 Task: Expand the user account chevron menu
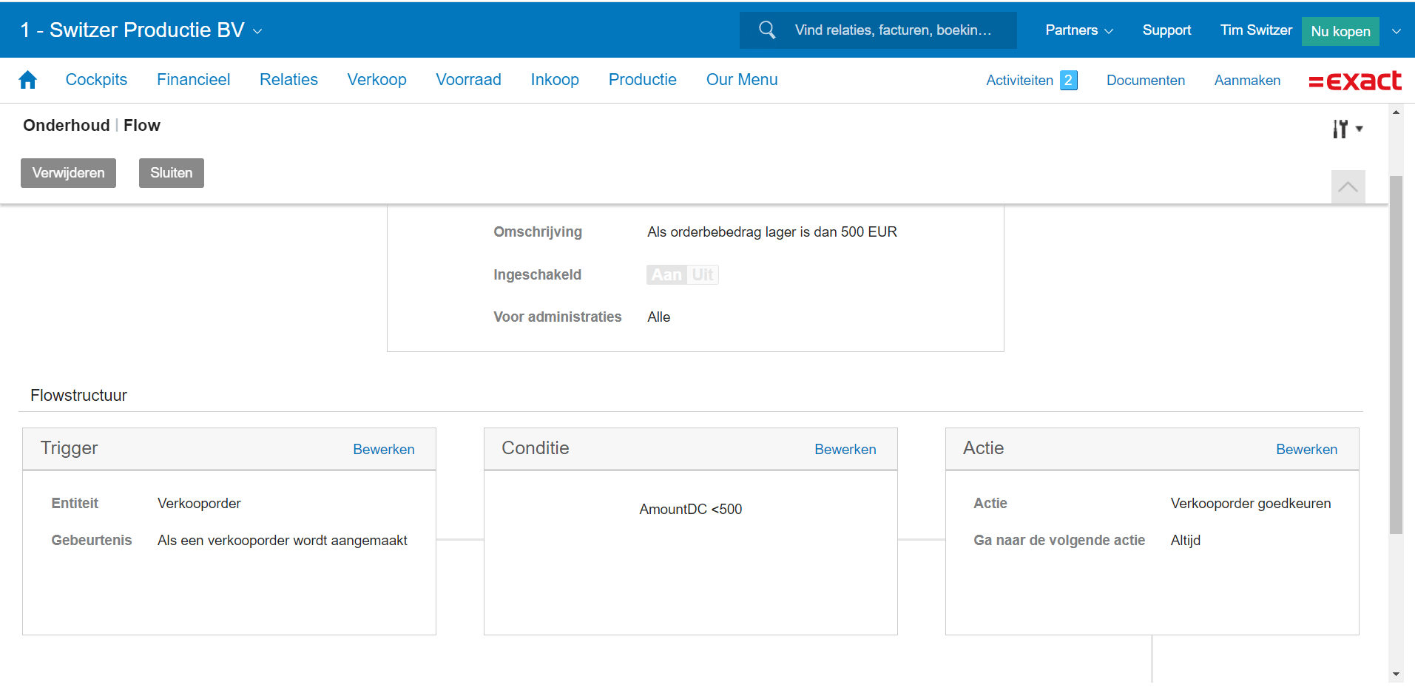coord(1397,31)
